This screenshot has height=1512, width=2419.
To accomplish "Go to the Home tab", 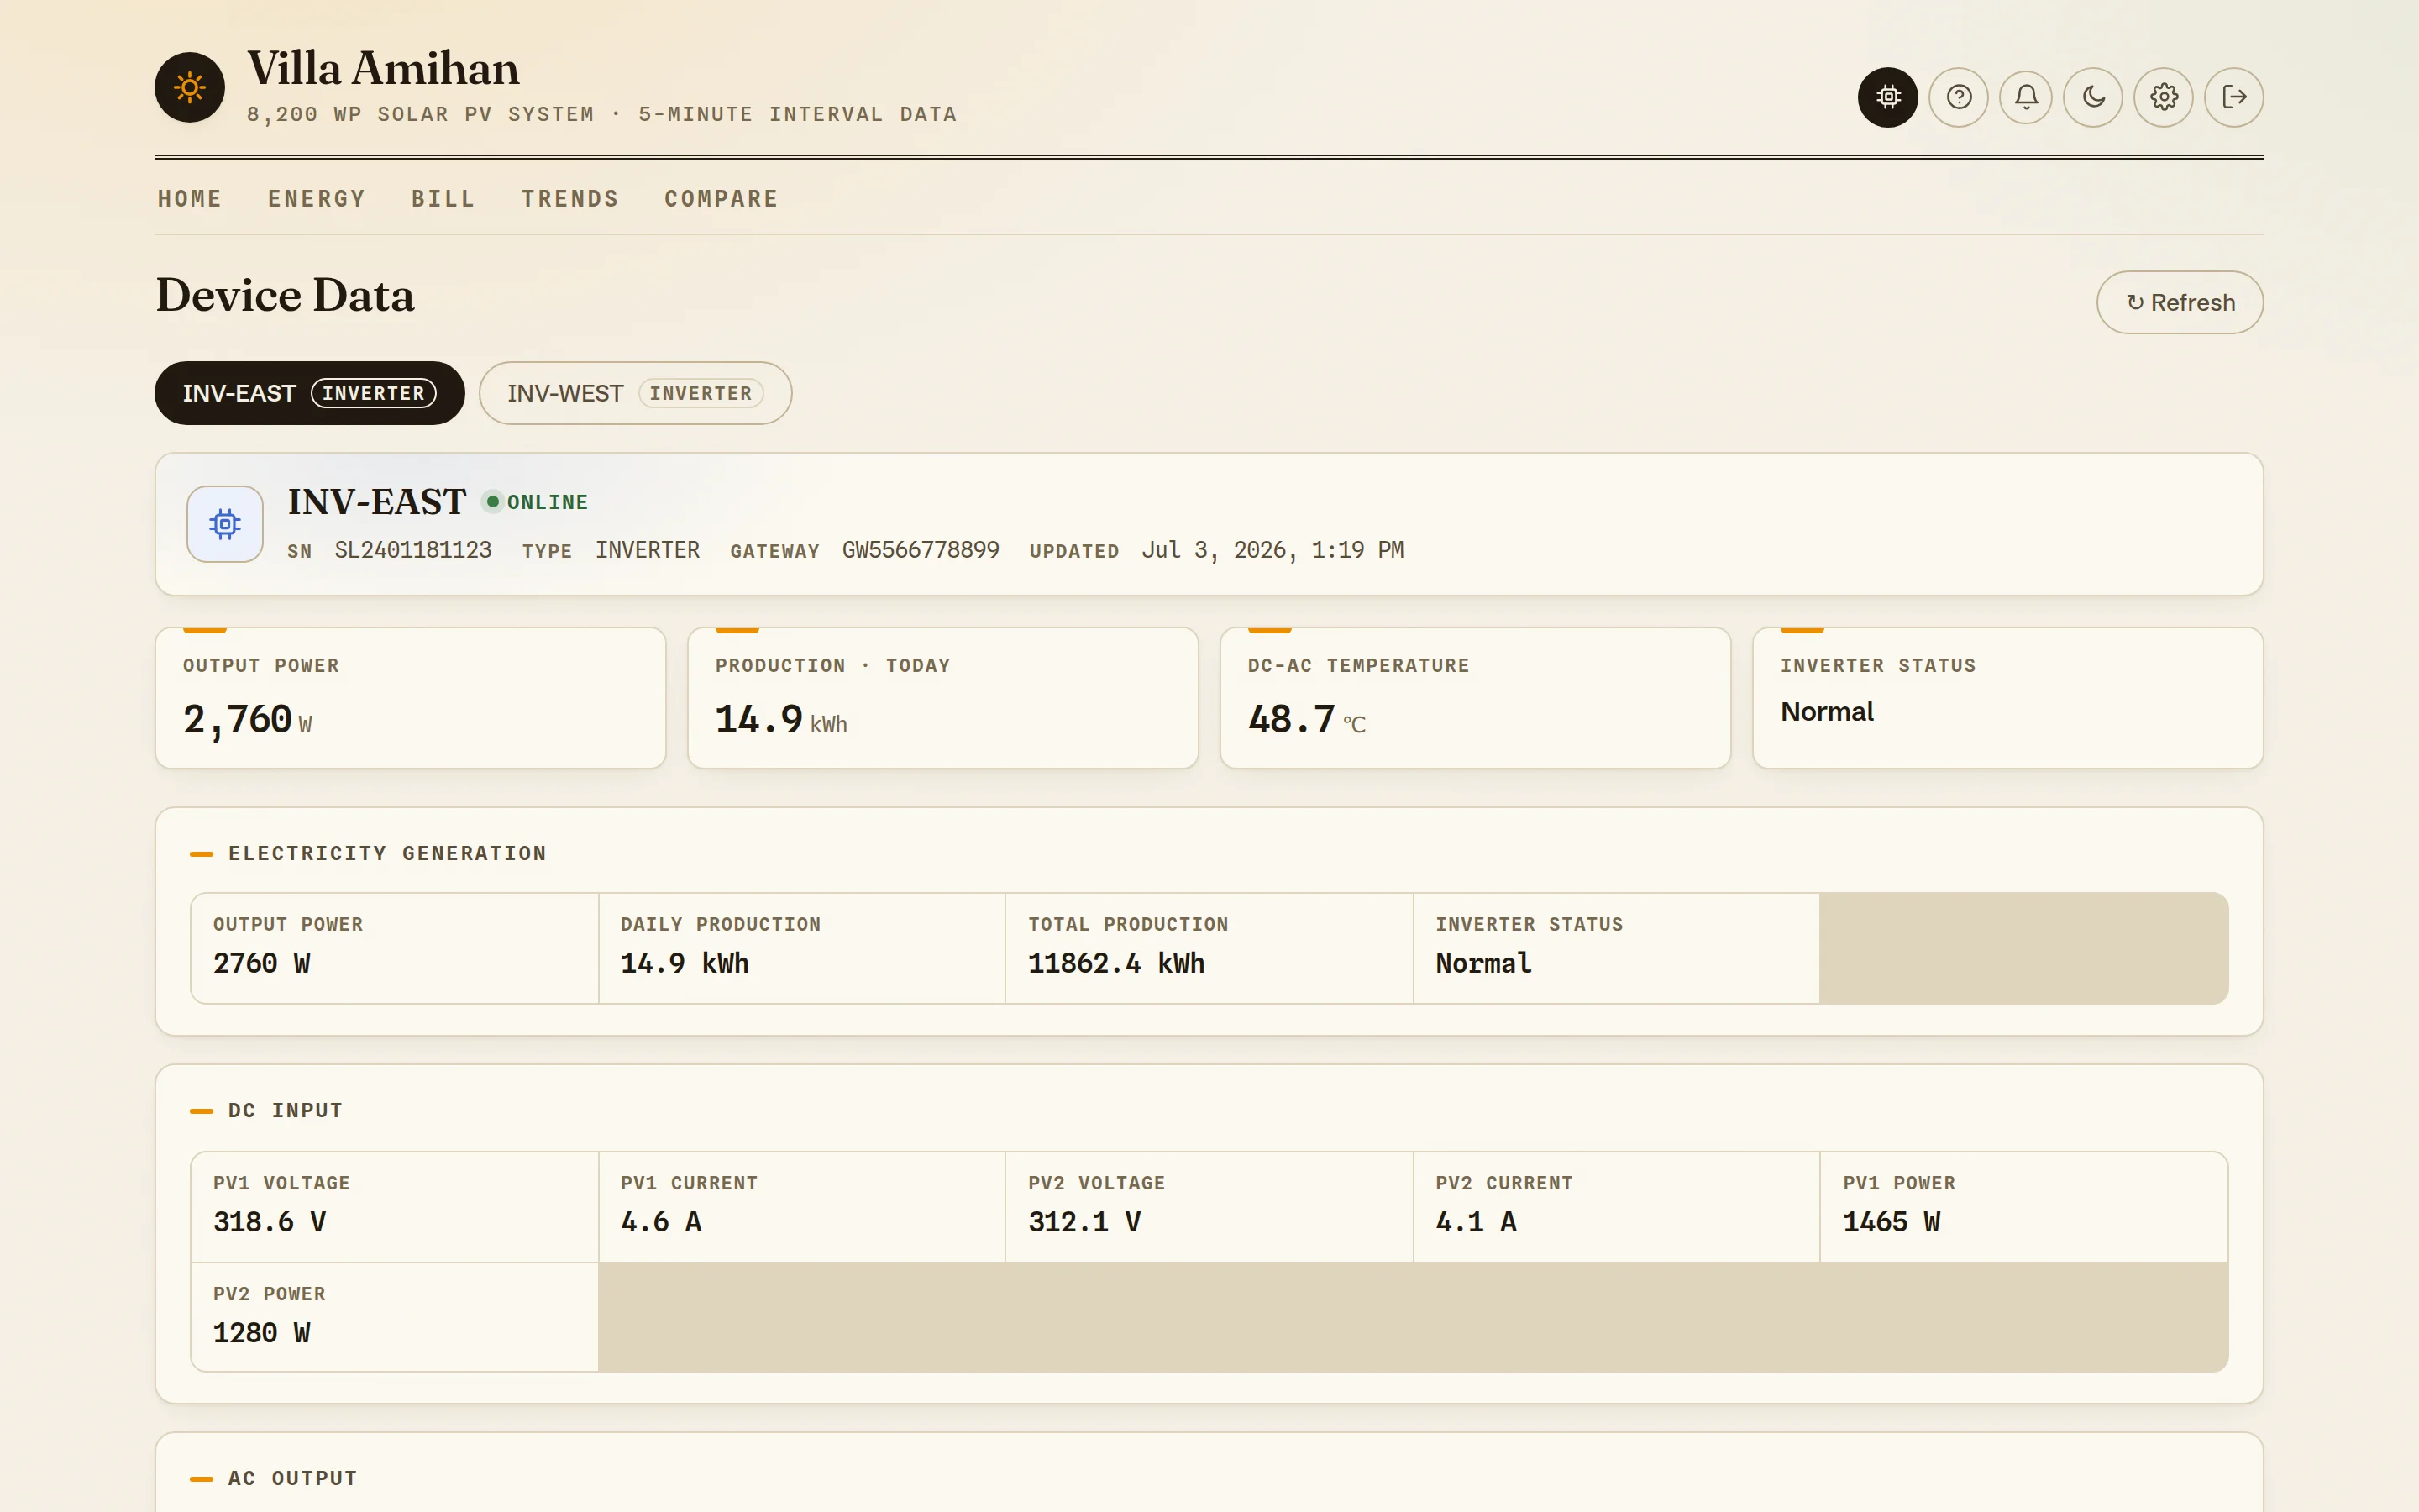I will point(189,199).
